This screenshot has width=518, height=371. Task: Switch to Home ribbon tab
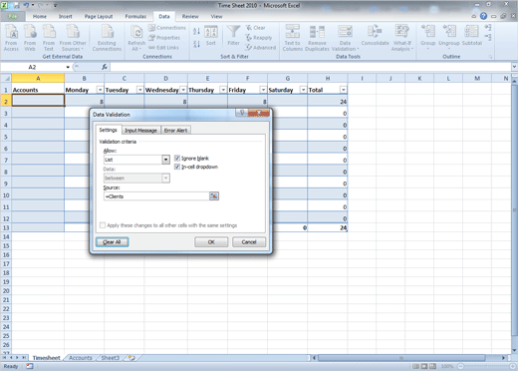click(40, 16)
